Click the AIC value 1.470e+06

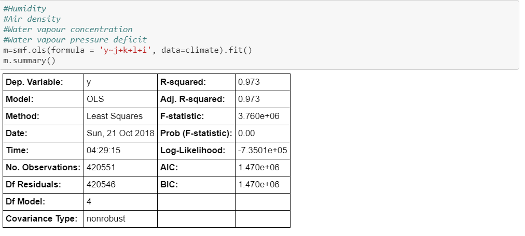tap(258, 168)
